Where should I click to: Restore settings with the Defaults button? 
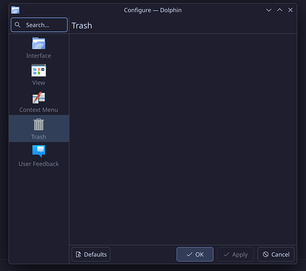[x=91, y=254]
